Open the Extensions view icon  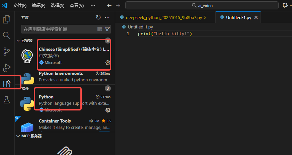(7, 84)
